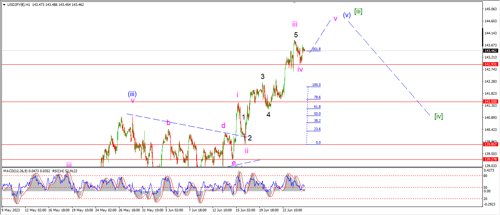
Task: Click the Fibonacci 161.8 level label
Action: 316,49
